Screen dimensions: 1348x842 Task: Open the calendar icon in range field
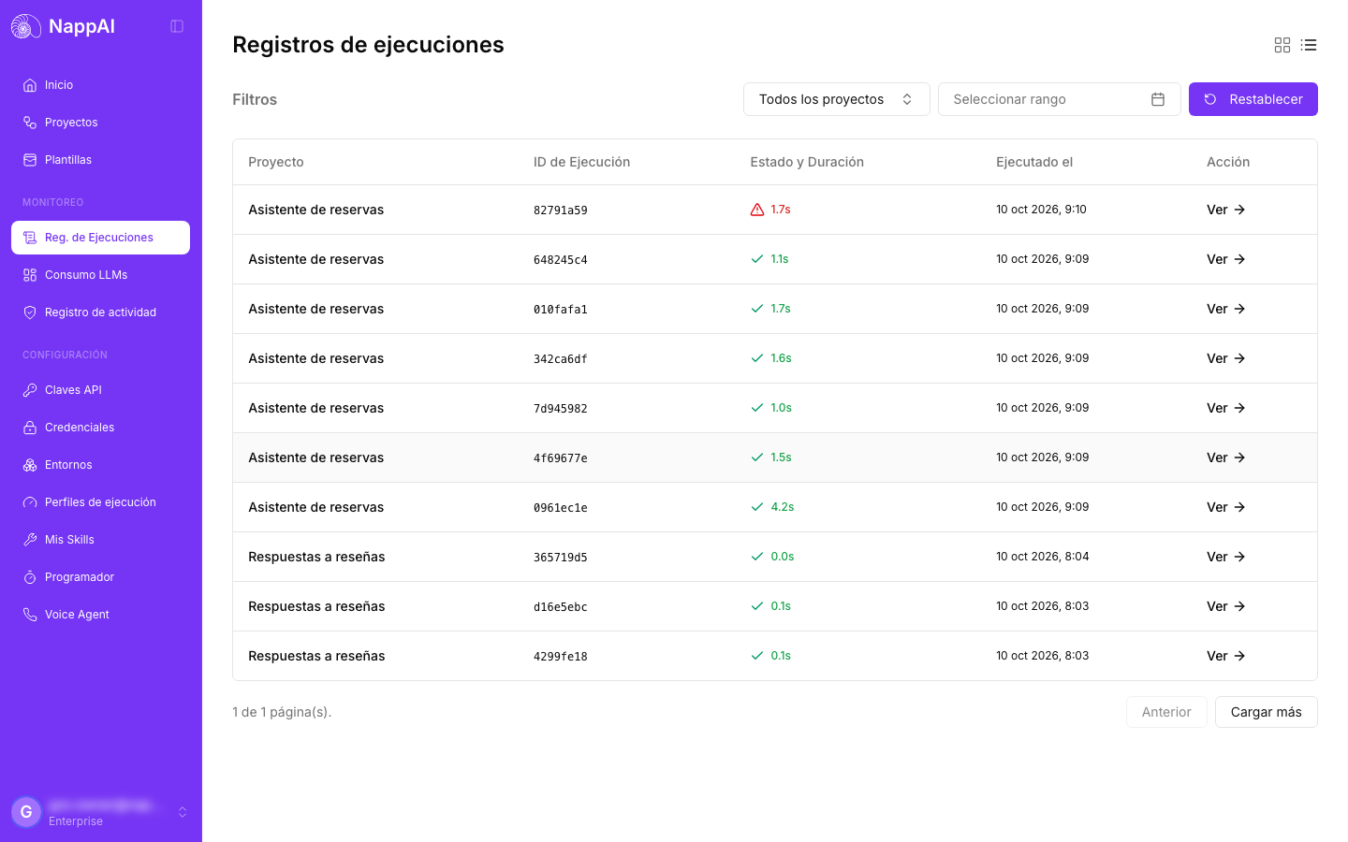click(1158, 99)
